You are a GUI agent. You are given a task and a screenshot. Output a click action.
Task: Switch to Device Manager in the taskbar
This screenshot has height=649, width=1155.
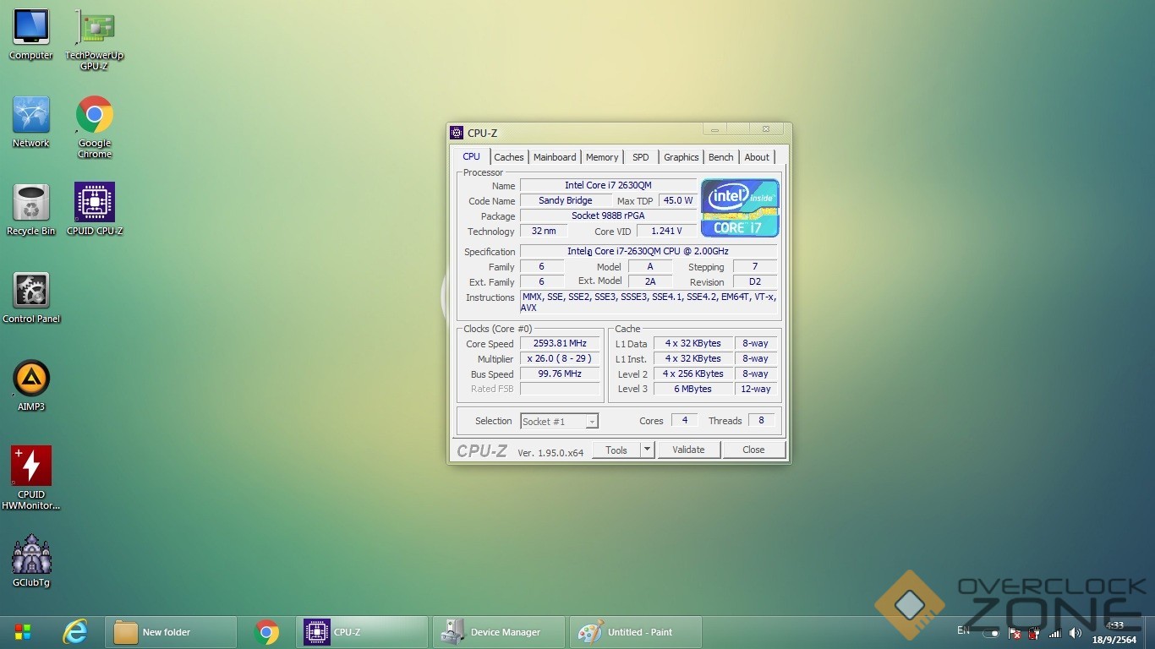pos(498,632)
